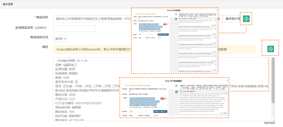Click ChatGPT avatar icon in 生成描述 popup reply

point(177,92)
